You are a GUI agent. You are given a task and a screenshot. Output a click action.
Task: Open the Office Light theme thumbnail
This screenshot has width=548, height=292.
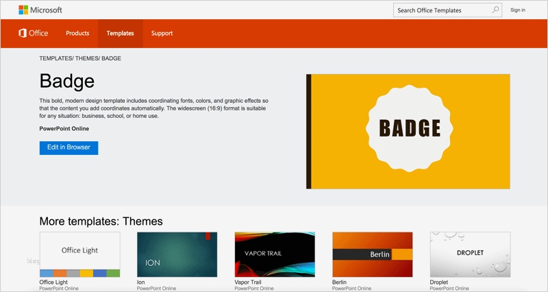point(79,254)
